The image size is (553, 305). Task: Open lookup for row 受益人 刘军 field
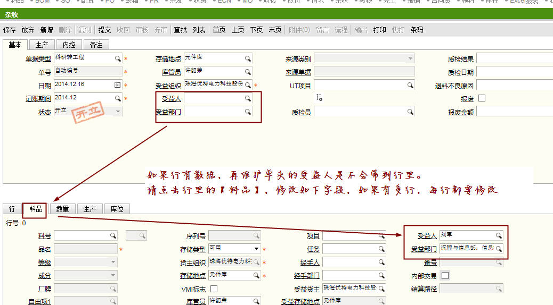499,235
